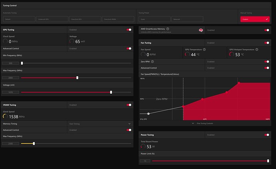Open help icon beside GPU Hotspot Temperature
Viewport: 276px width, 169px height.
click(257, 50)
